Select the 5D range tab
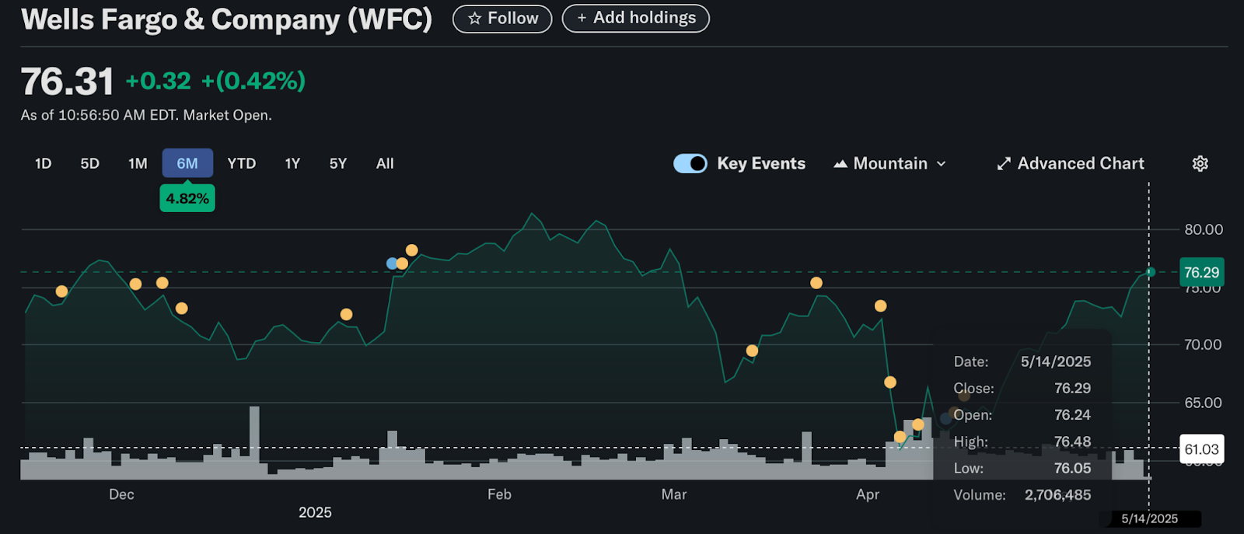This screenshot has width=1244, height=534. click(x=90, y=163)
